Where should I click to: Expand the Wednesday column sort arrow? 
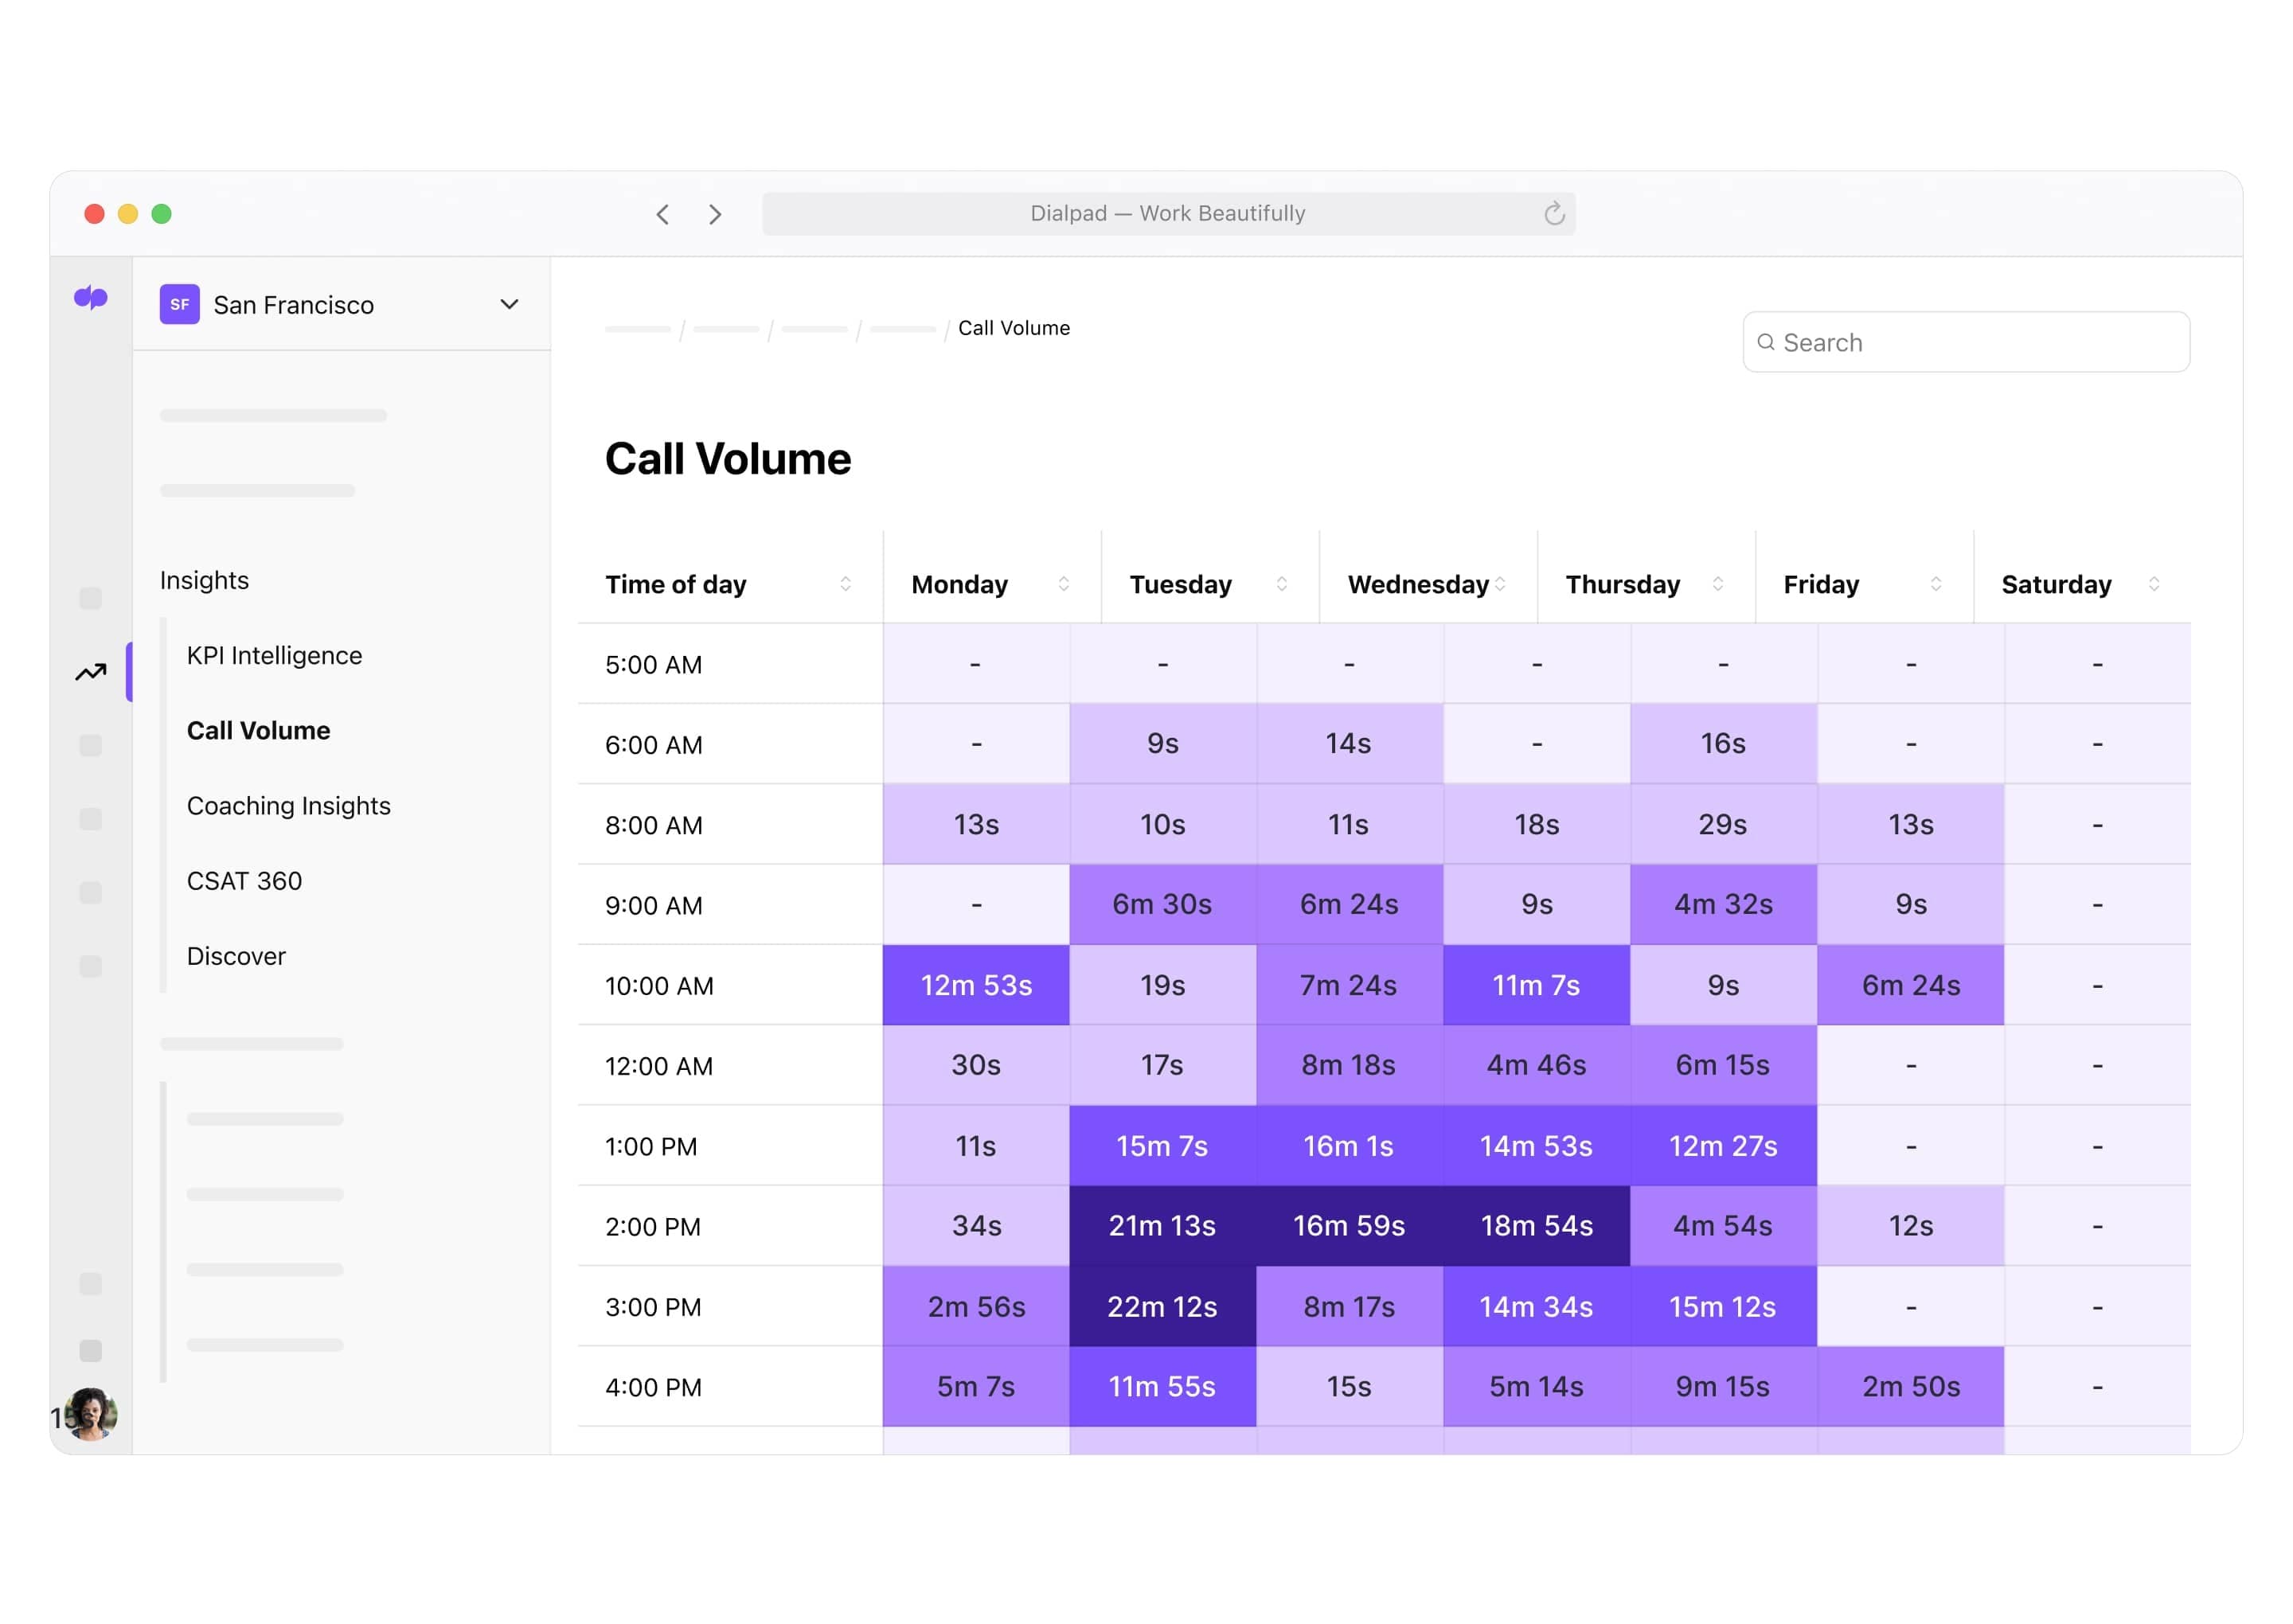[1502, 584]
